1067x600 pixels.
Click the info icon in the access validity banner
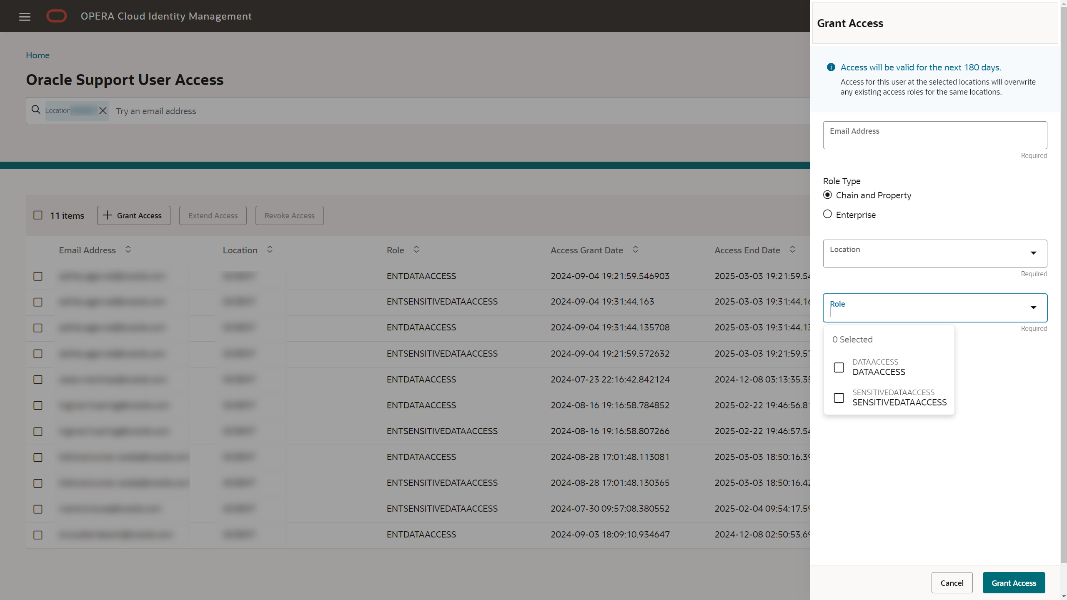831,67
